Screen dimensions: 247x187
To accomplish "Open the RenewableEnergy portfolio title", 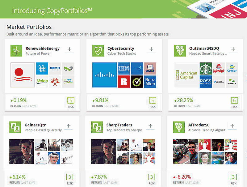I will [x=43, y=49].
